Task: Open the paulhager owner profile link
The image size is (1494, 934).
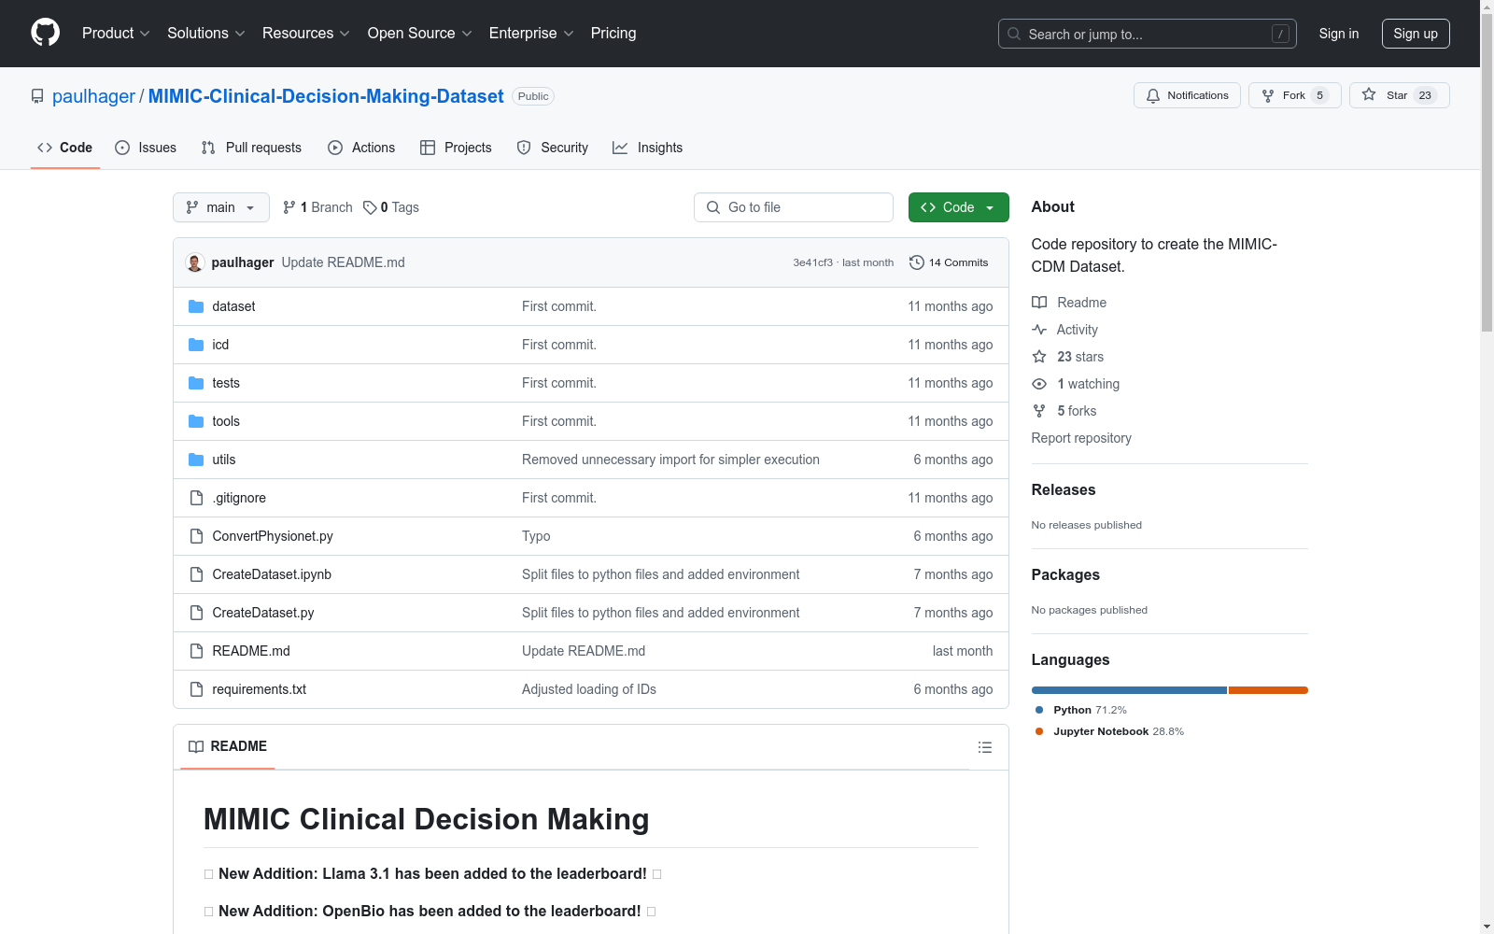Action: (93, 96)
